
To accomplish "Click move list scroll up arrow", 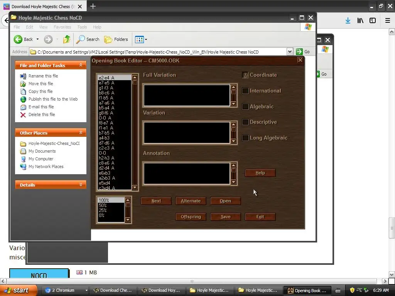I will [135, 77].
